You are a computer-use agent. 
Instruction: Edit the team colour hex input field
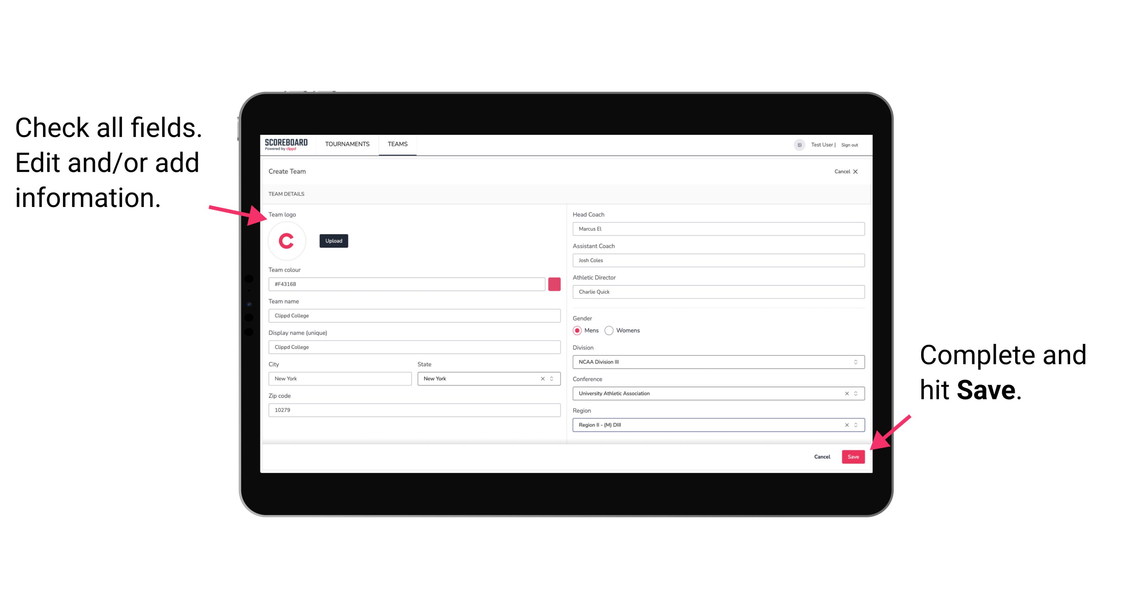point(408,284)
